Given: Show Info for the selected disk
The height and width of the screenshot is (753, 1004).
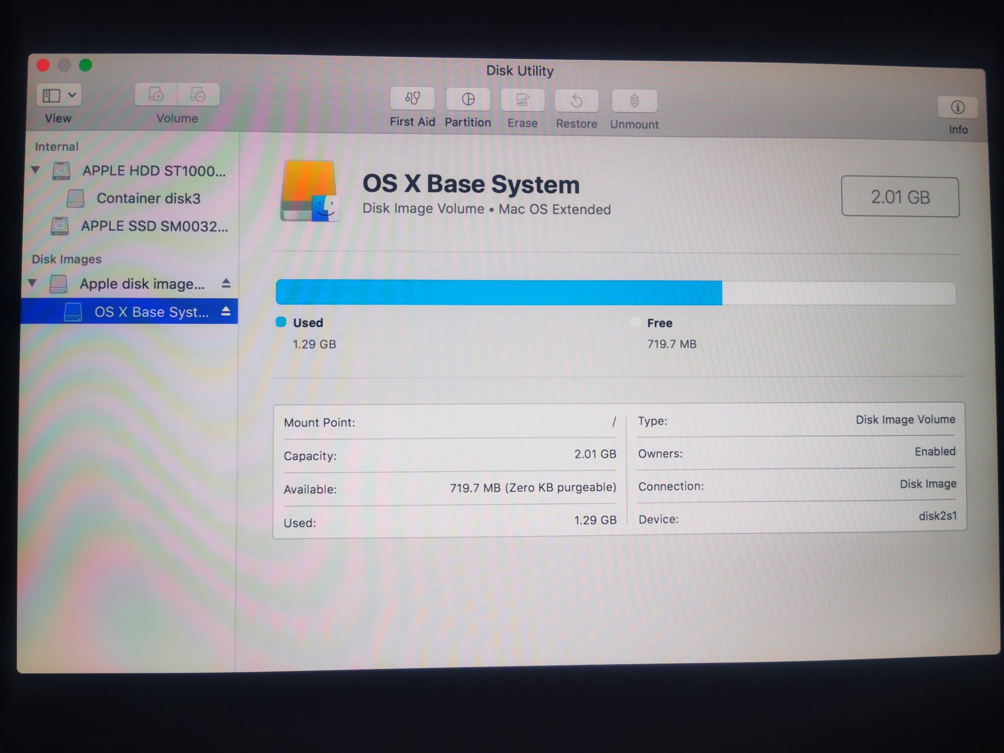Looking at the screenshot, I should point(957,107).
